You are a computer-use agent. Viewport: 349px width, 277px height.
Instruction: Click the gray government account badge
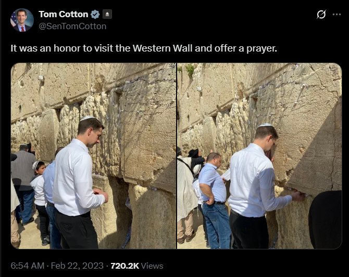[x=107, y=14]
